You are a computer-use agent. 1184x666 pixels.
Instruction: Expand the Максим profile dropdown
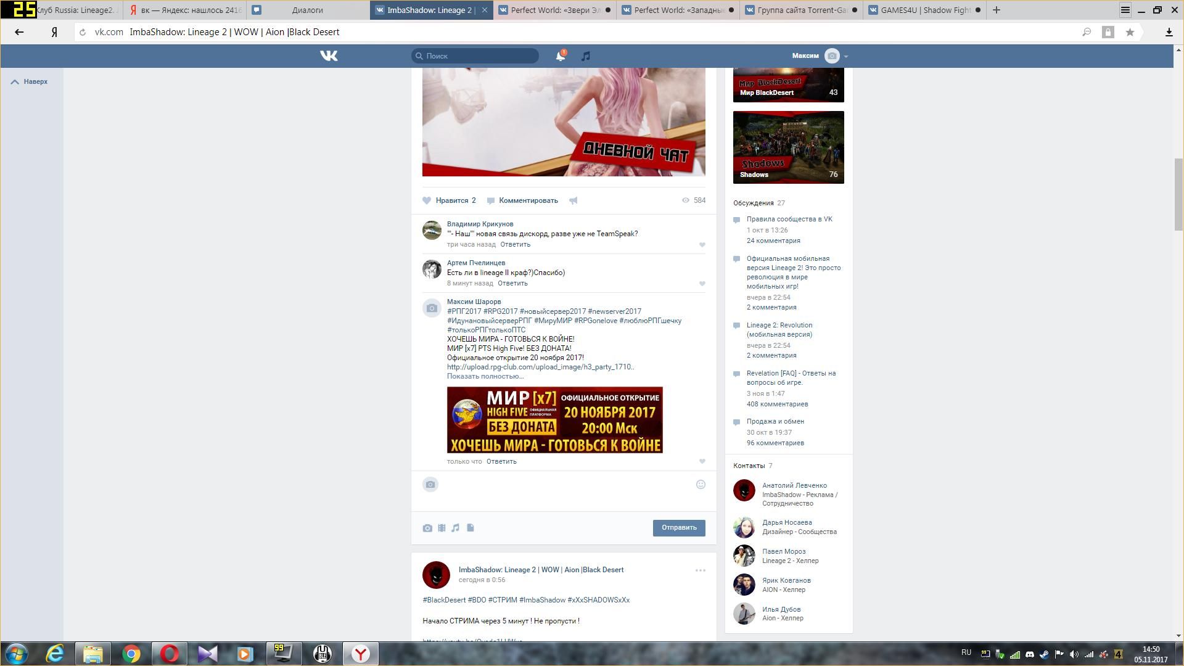tap(820, 56)
